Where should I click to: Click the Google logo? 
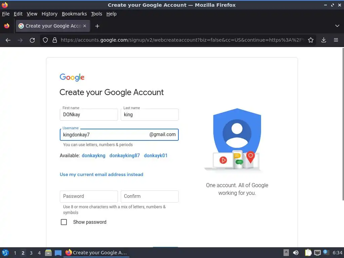(72, 78)
